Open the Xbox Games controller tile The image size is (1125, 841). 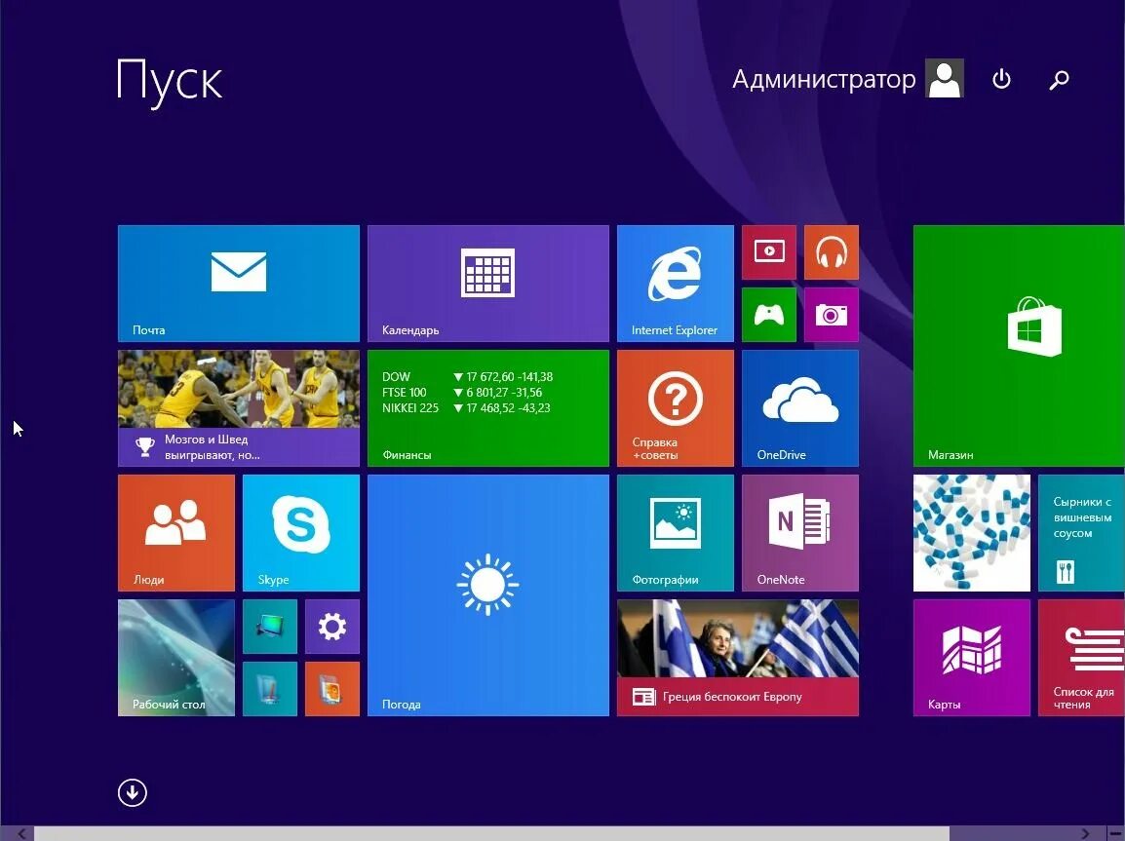pos(769,315)
